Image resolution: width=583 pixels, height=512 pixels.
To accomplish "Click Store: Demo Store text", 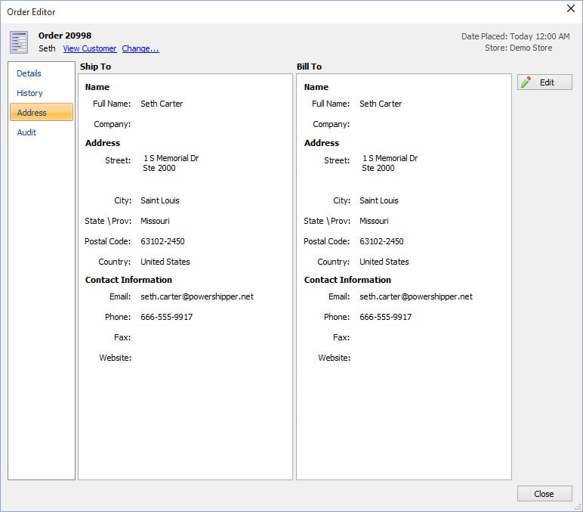I will point(518,48).
